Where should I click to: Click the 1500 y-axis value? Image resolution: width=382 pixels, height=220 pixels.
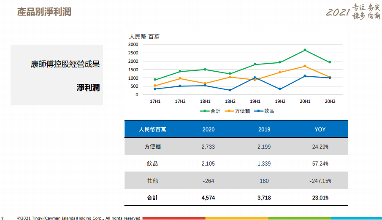133,70
